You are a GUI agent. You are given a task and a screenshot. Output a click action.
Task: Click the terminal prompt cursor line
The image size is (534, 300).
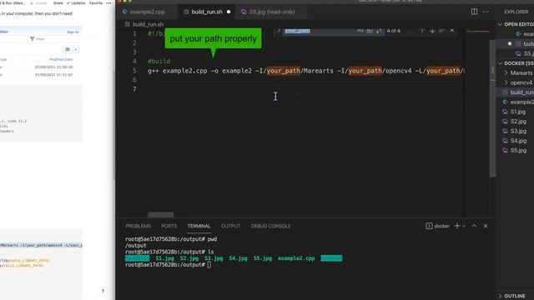pos(209,265)
